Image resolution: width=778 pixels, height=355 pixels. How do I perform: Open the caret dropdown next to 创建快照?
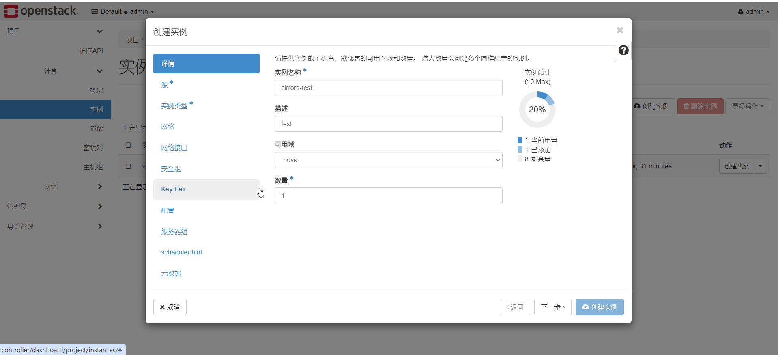tap(760, 166)
